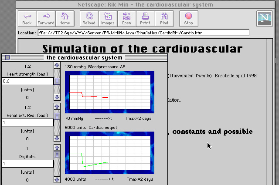Click the Renal art. Res. slider thumb
Image resolution: width=279 pixels, height=185 pixels.
click(57, 116)
